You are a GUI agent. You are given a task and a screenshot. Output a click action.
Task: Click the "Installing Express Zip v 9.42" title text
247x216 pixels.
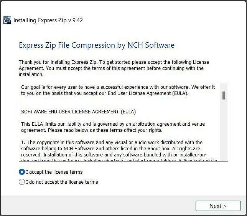click(48, 20)
